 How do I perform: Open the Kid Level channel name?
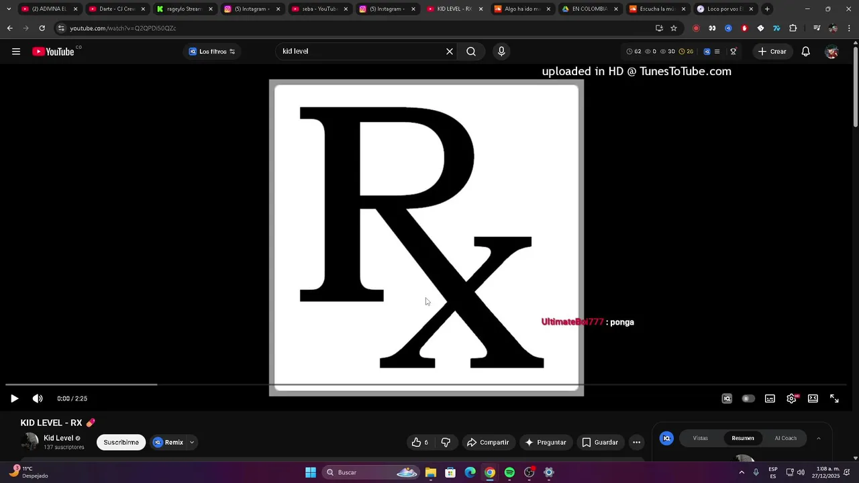58,438
